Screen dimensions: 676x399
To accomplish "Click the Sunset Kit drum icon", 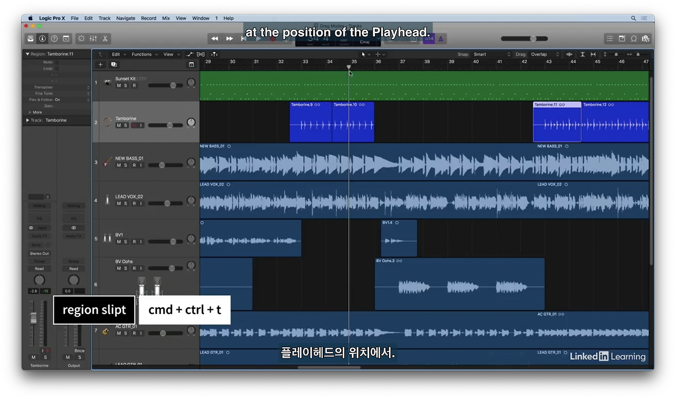I will pyautogui.click(x=108, y=82).
